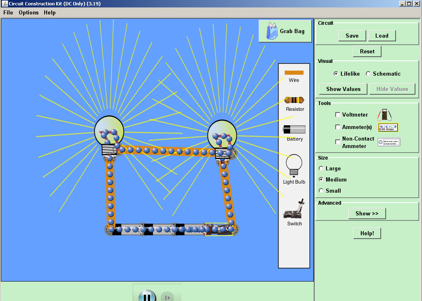Switch circuit view to Schematic
422x301 pixels.
[368, 74]
